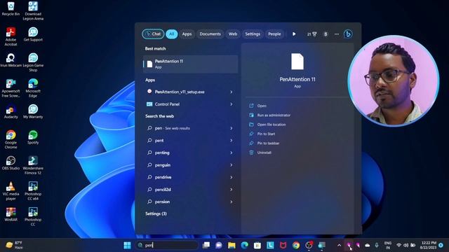Open Legion Game Shop desktop icon
449x252 pixels.
tap(33, 62)
